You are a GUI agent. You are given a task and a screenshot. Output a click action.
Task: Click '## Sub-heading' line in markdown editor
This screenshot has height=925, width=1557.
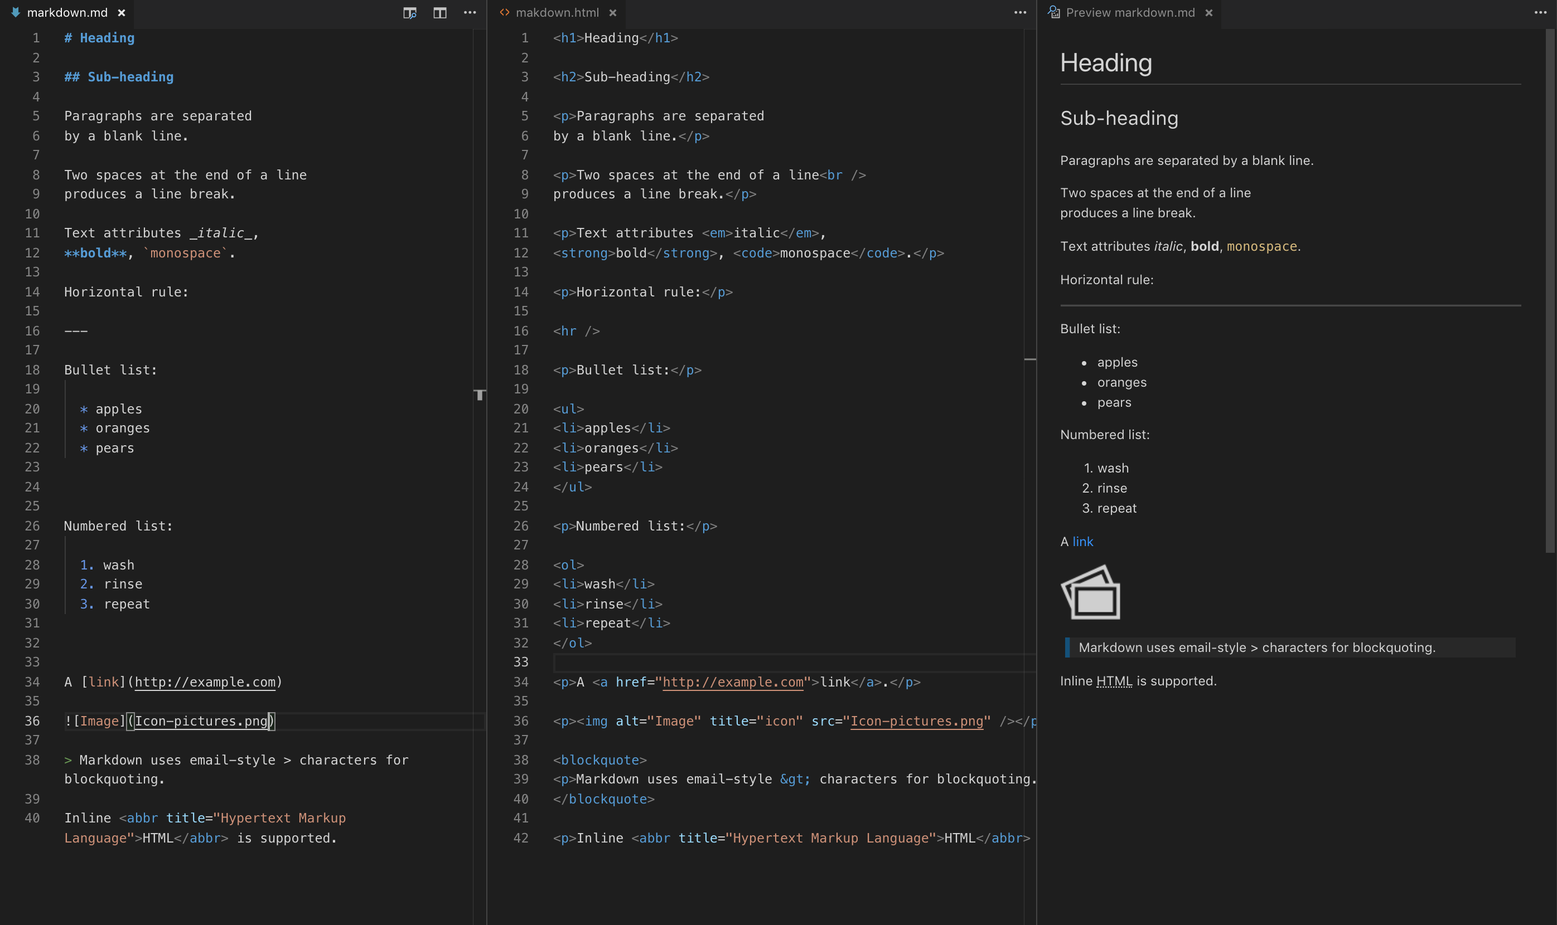(x=119, y=77)
